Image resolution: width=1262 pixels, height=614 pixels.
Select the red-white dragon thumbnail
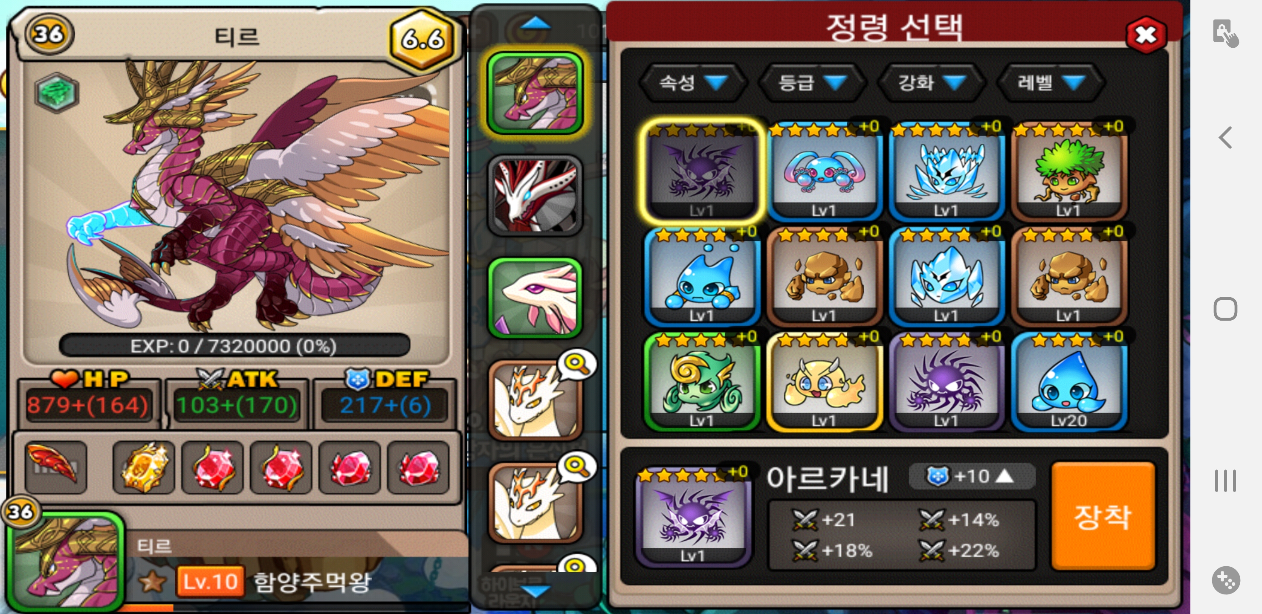tap(535, 196)
